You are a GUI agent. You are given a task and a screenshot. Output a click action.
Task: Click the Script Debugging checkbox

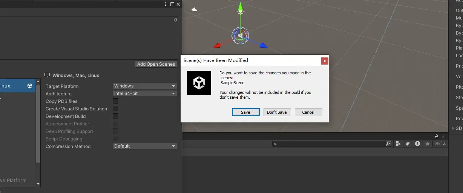point(115,139)
